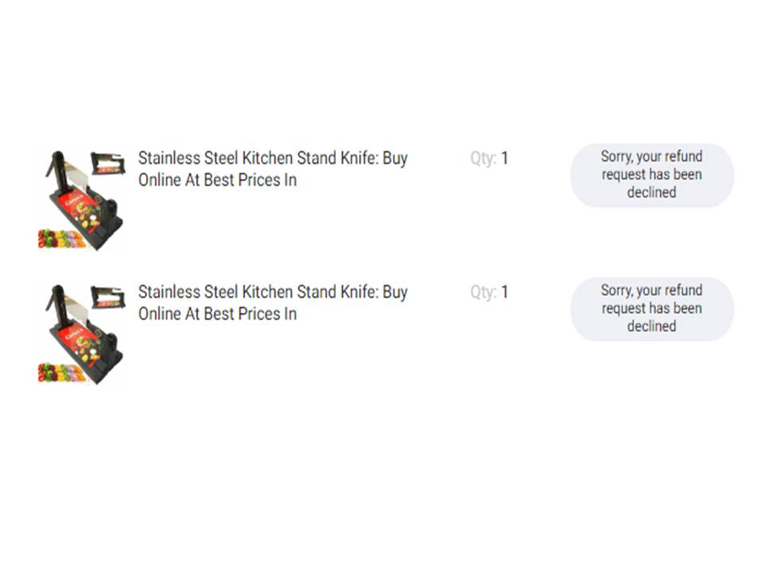
Task: Click word 'declined' in second status badge
Action: 652,326
